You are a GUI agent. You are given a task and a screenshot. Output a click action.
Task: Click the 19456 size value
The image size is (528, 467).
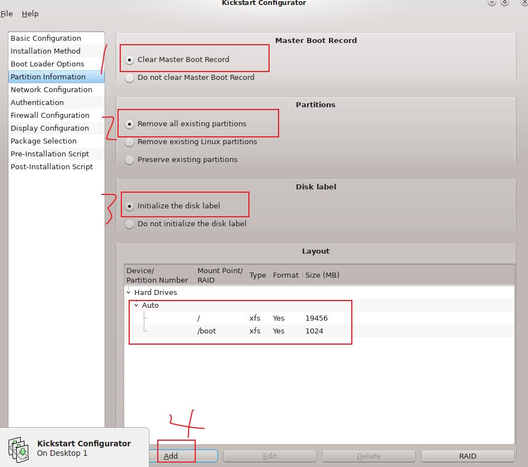point(317,318)
